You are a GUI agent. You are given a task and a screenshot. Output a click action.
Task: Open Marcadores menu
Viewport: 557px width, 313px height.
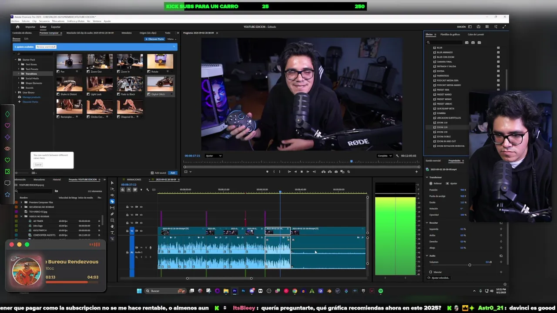point(58,21)
